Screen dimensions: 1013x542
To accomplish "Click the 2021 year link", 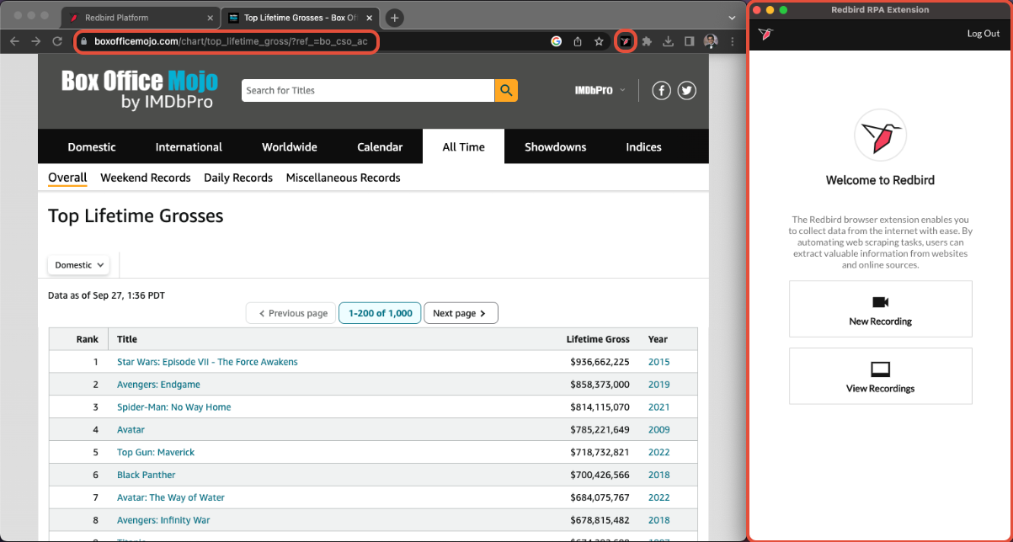I will (x=659, y=407).
